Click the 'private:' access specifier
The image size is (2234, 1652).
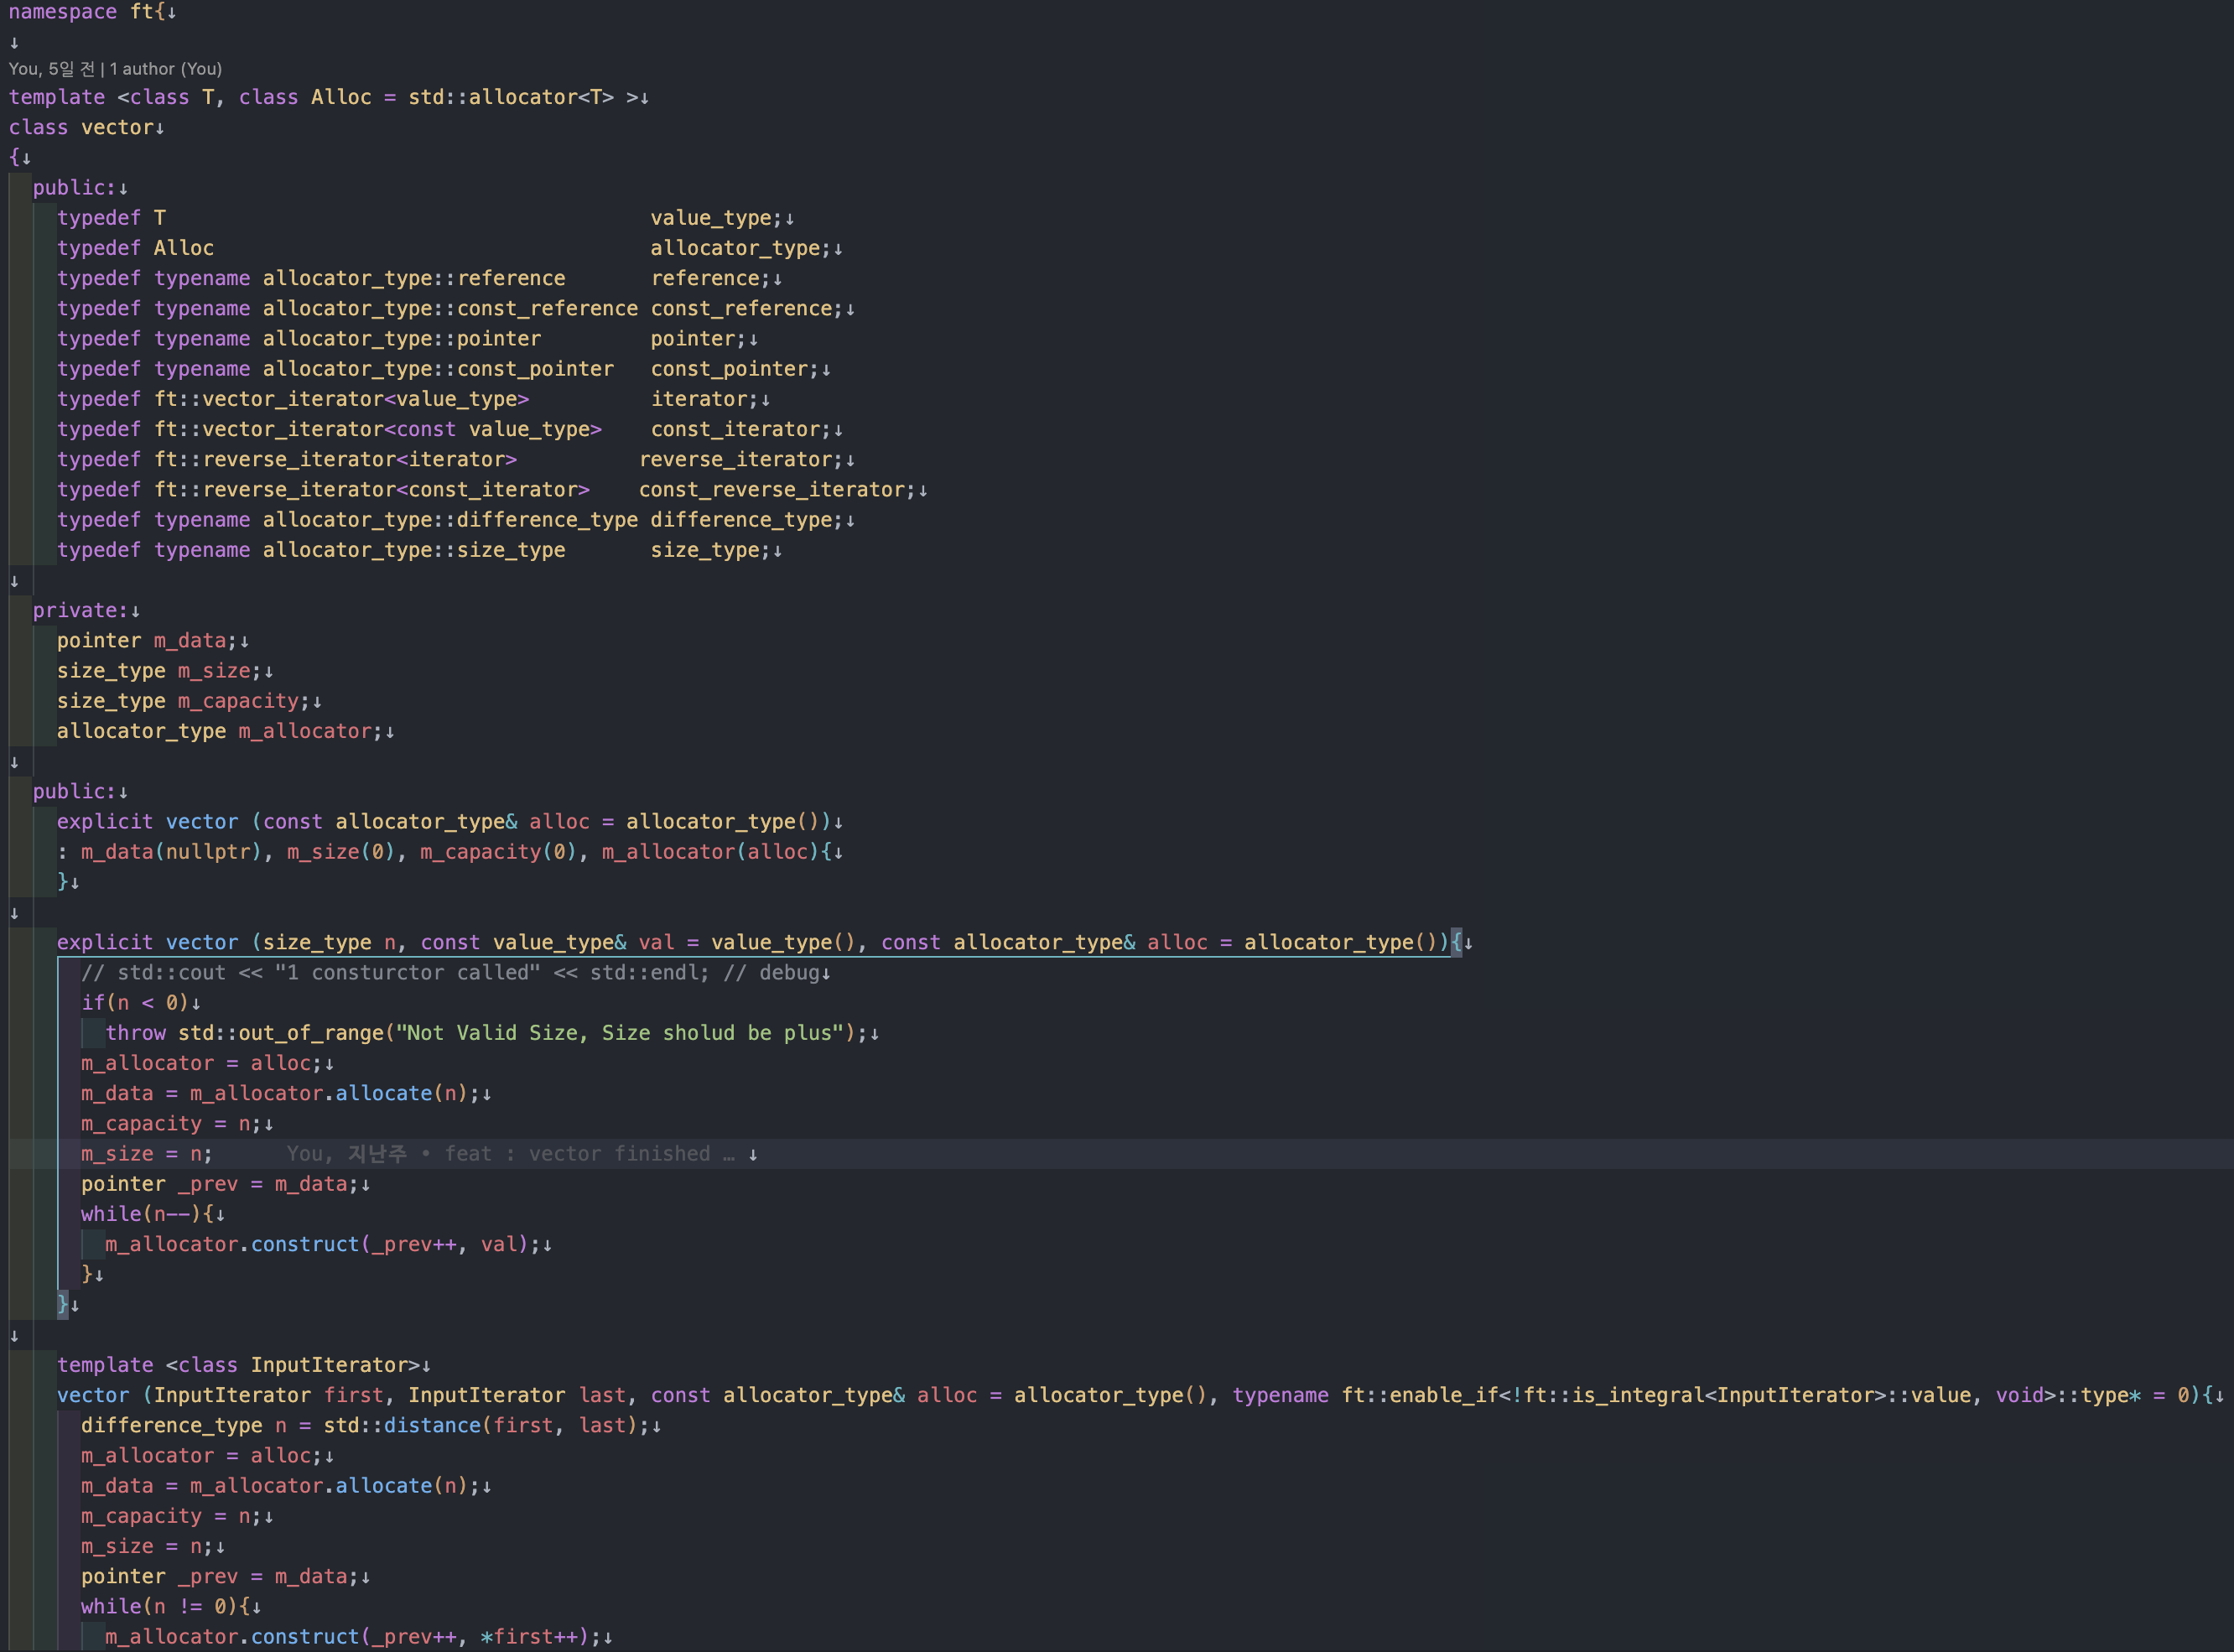tap(80, 611)
